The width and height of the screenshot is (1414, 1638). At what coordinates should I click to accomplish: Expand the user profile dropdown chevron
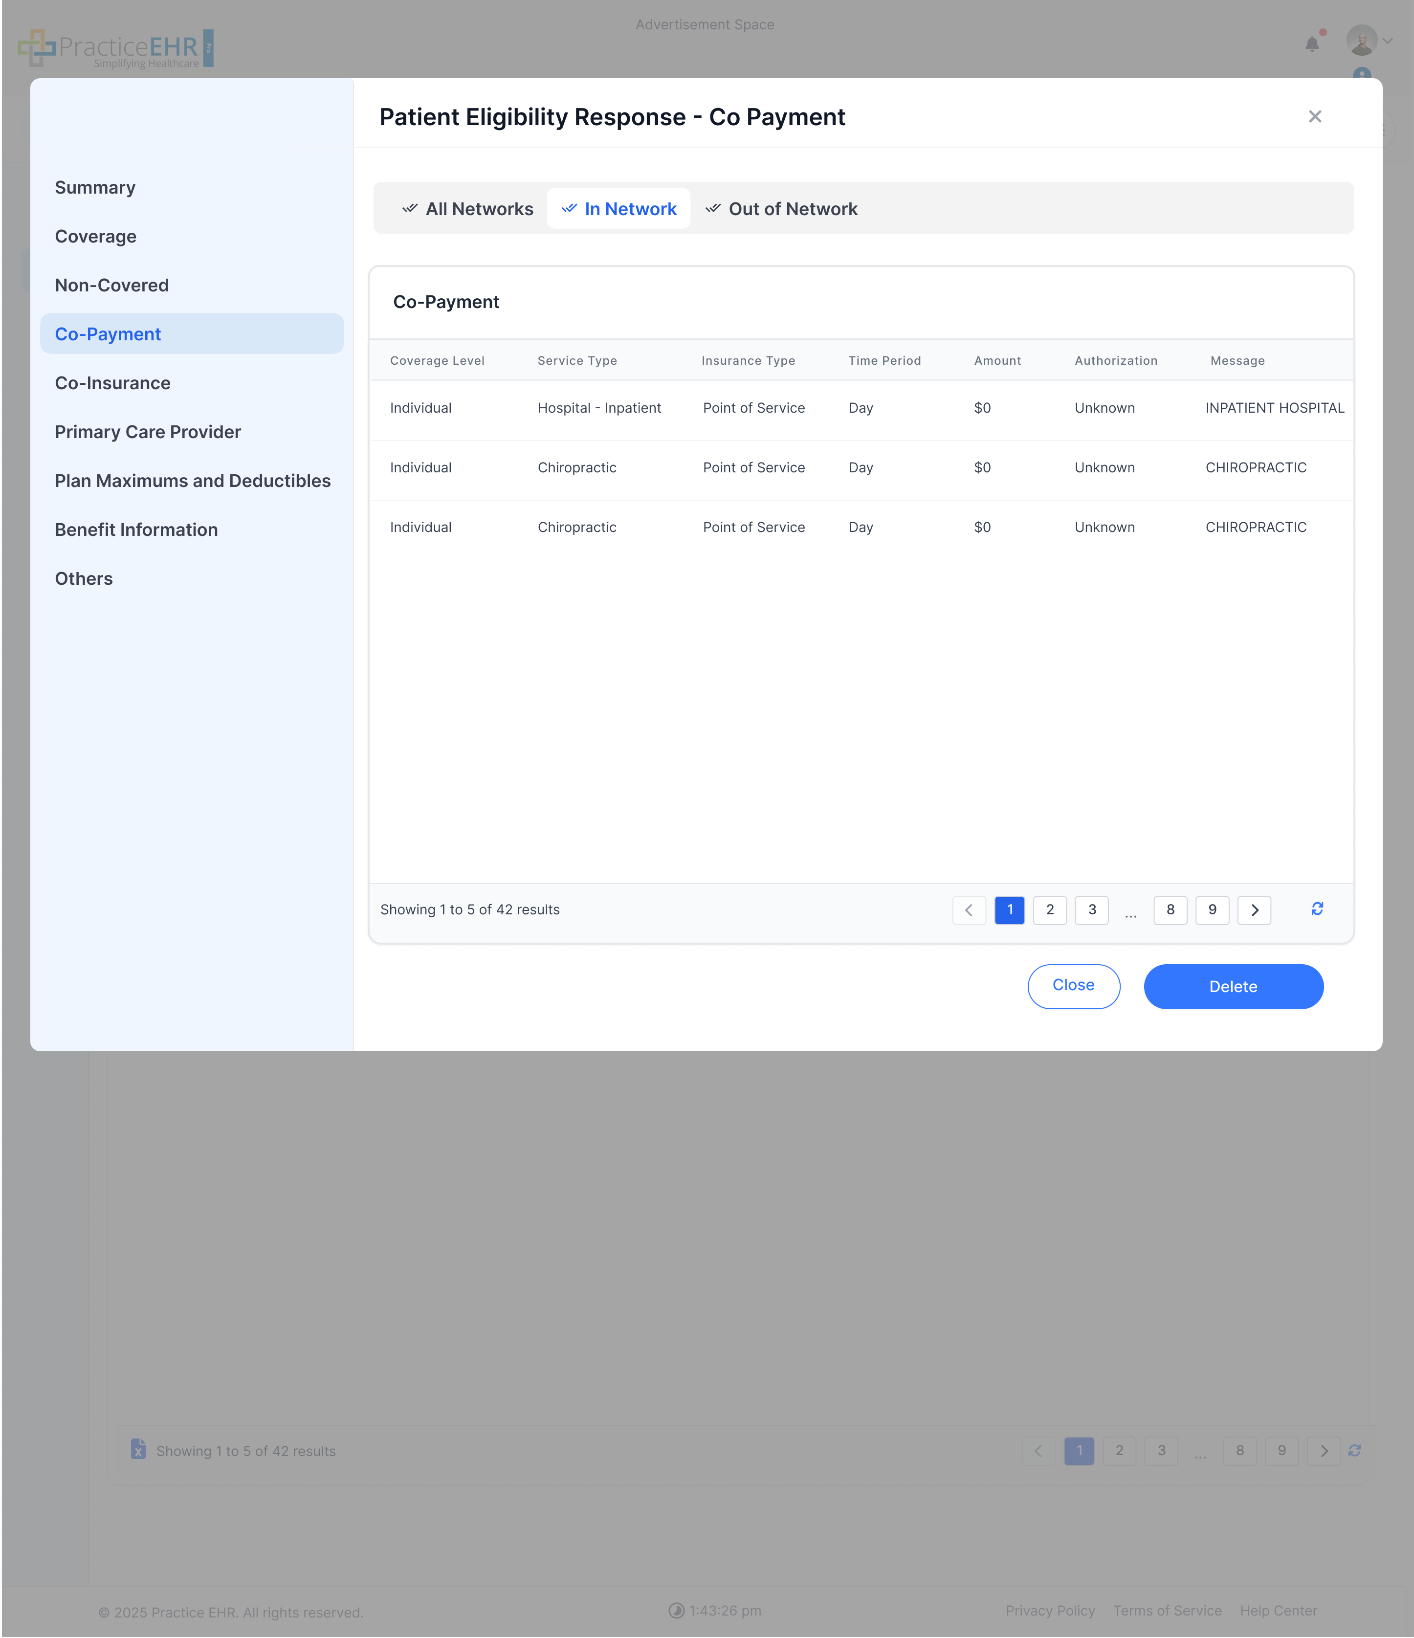tap(1388, 41)
